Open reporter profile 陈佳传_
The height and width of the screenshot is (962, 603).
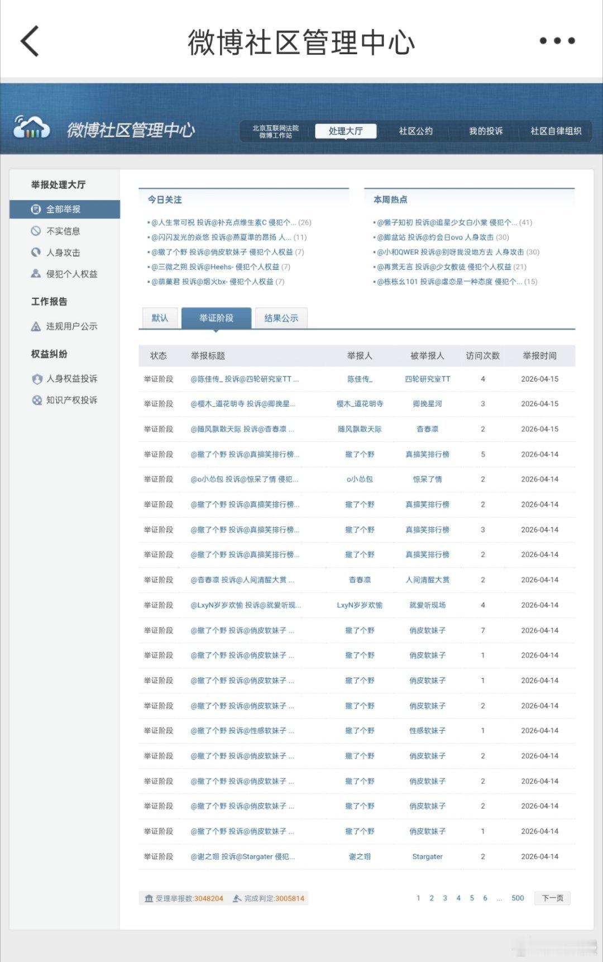(360, 379)
